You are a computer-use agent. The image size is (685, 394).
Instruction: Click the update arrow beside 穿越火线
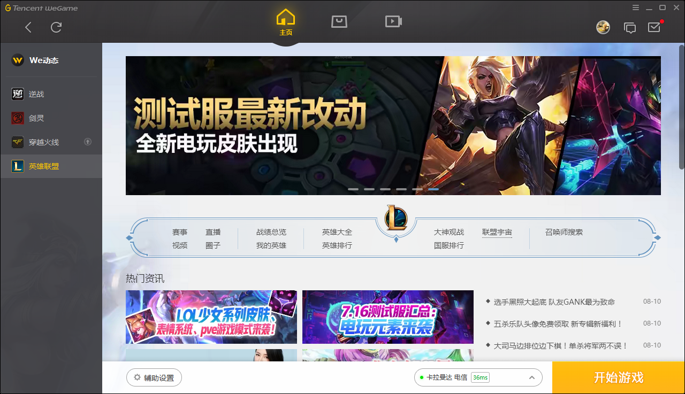coord(88,142)
